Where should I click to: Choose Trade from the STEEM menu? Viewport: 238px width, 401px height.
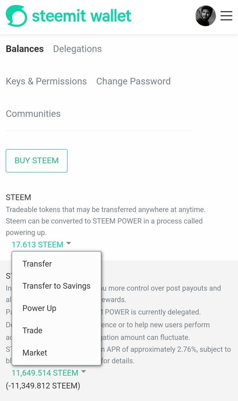(32, 331)
